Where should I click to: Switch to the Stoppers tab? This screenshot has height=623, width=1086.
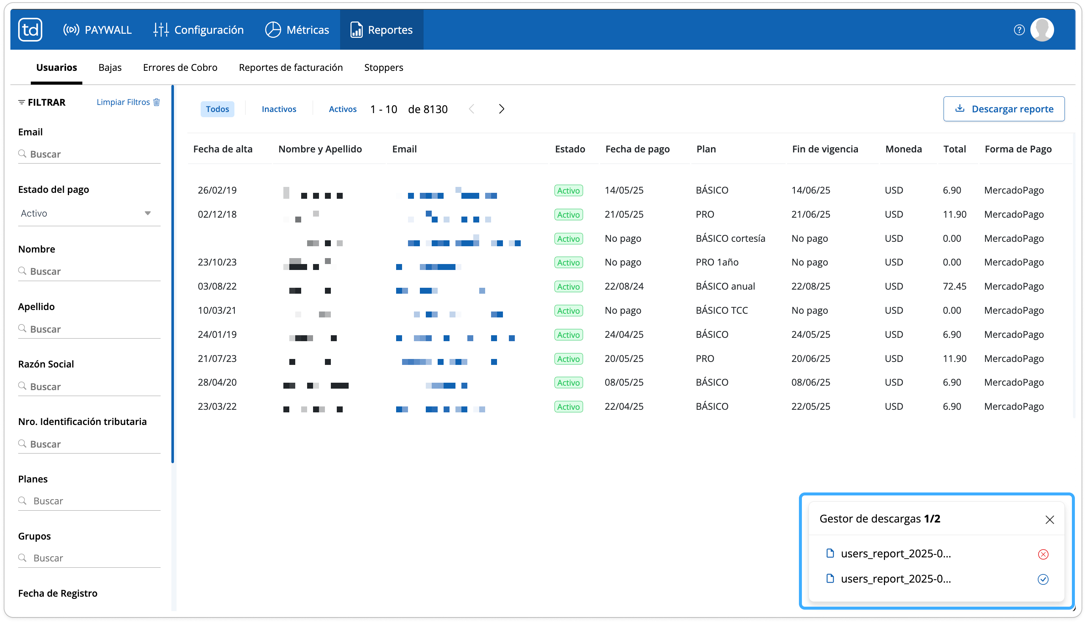coord(384,67)
